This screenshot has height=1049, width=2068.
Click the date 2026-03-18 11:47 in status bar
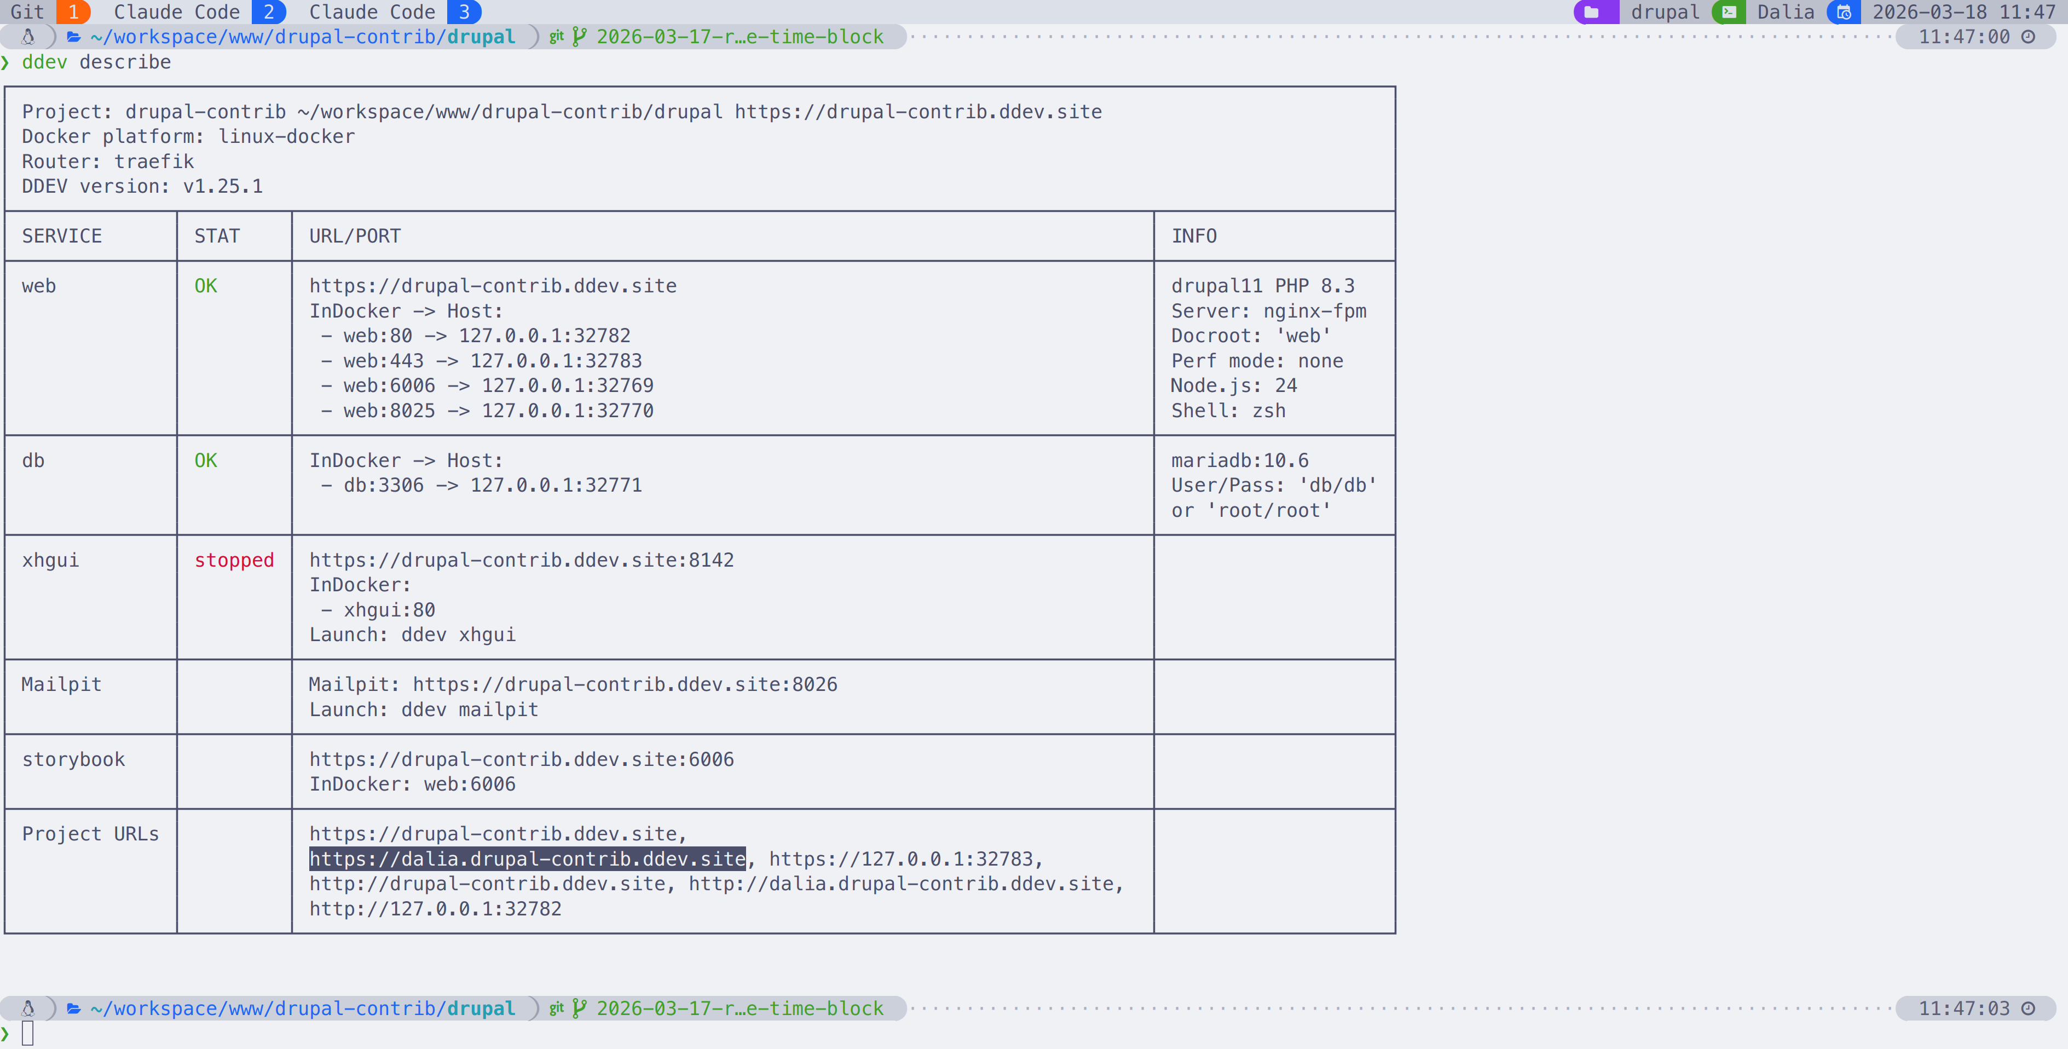(1963, 12)
